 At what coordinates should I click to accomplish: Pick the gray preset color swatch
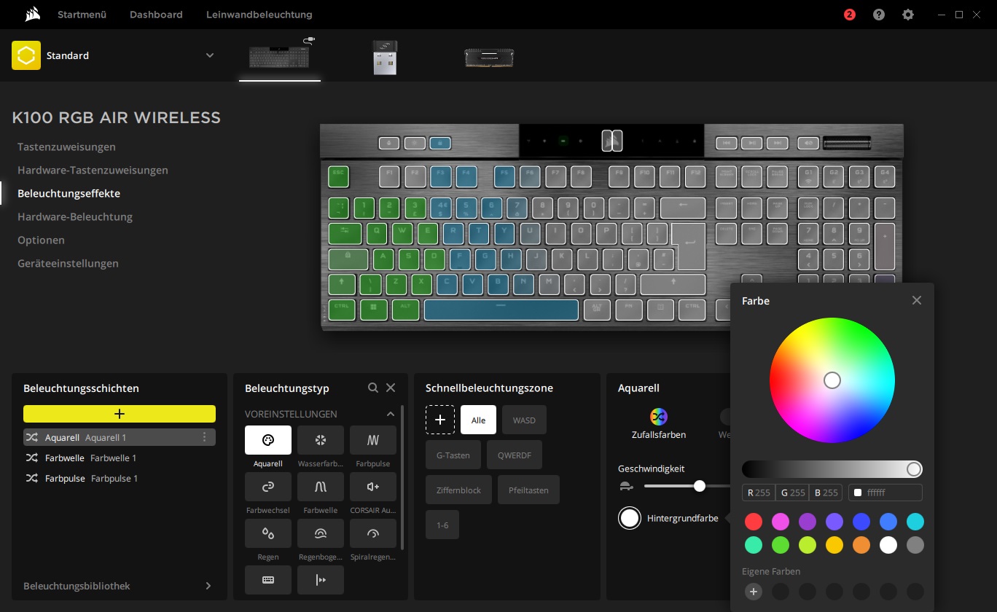915,545
